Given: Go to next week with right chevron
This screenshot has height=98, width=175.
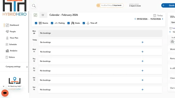Looking at the screenshot, I should click(162, 19).
